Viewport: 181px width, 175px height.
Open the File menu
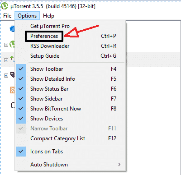7,16
